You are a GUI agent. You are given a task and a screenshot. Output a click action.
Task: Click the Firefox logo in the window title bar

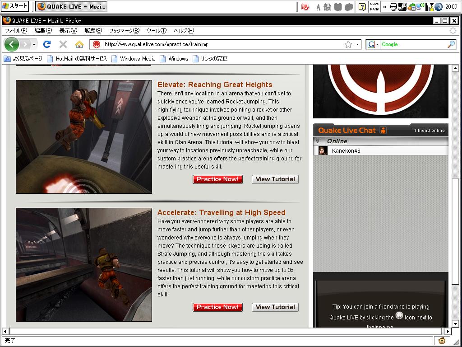click(6, 20)
